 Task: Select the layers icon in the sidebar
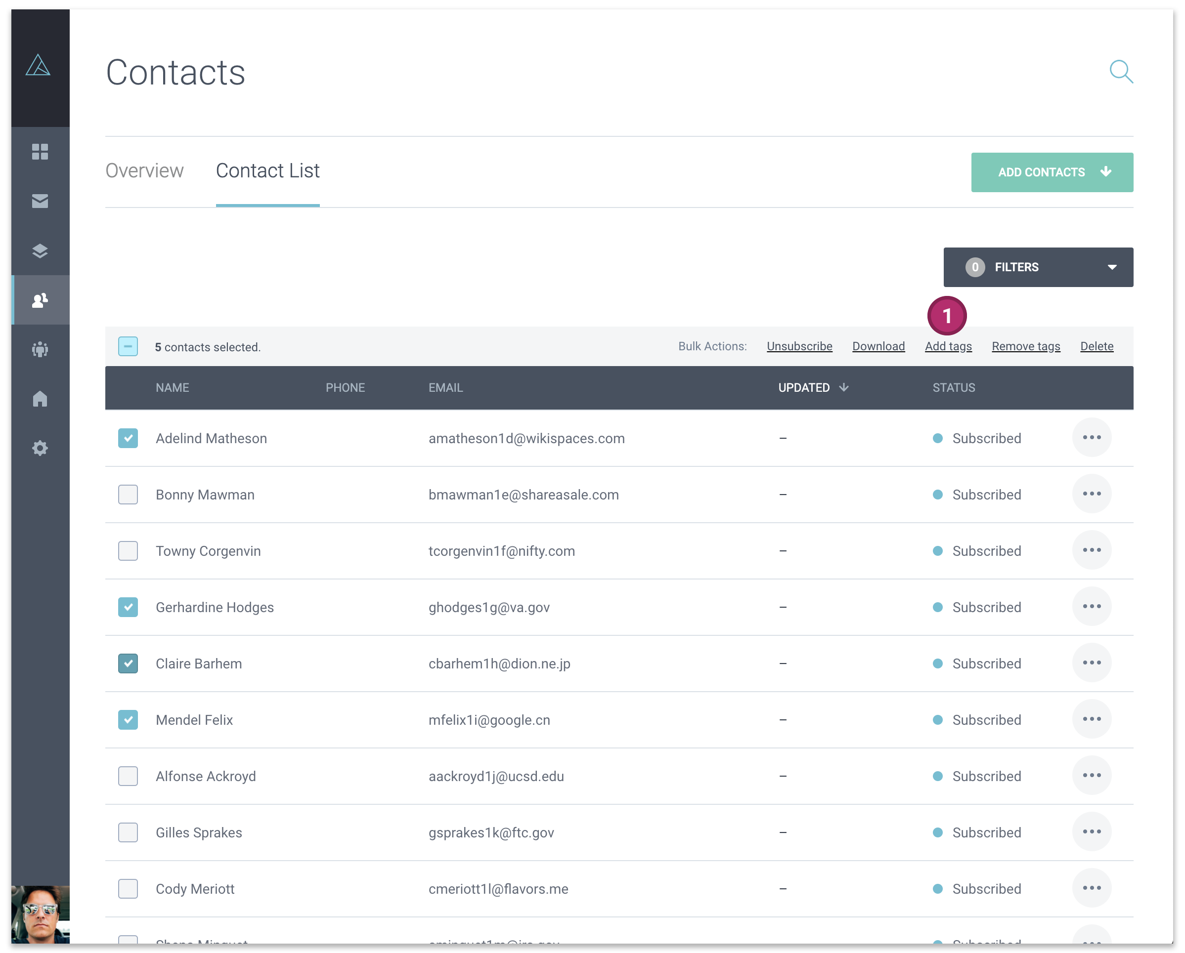(x=40, y=251)
